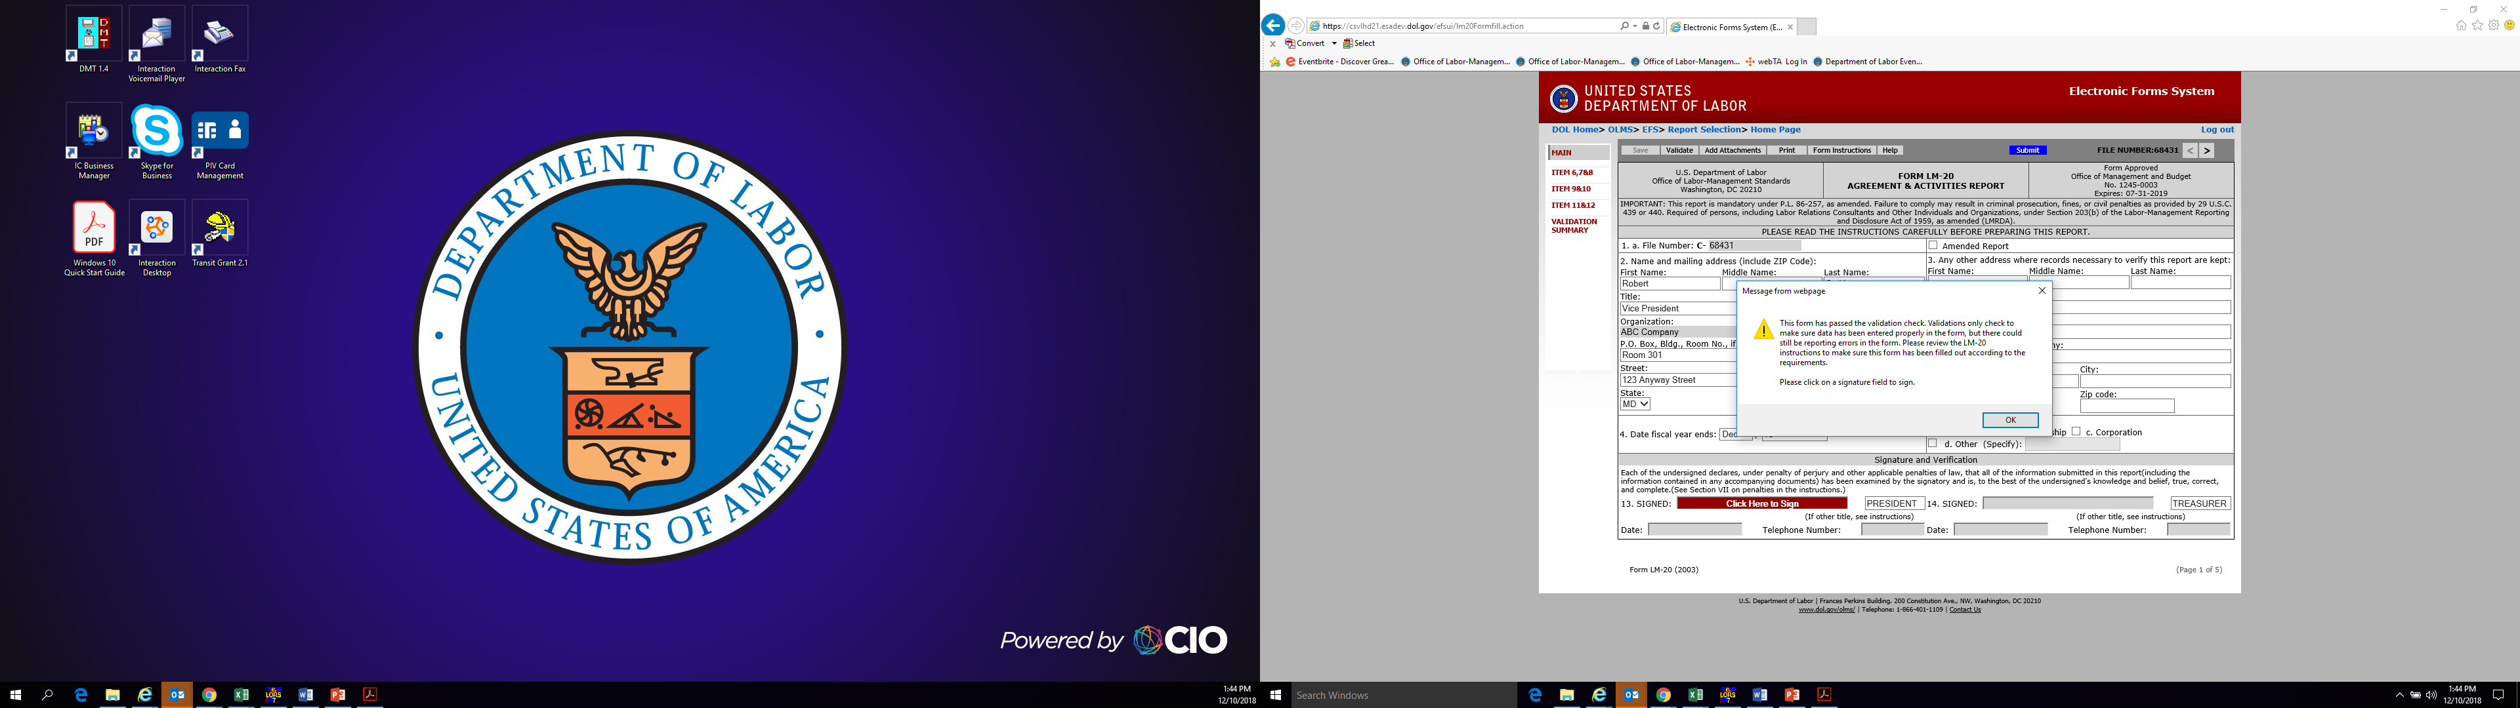This screenshot has width=2520, height=708.
Task: Expand the State dropdown showing MD
Action: 1635,404
